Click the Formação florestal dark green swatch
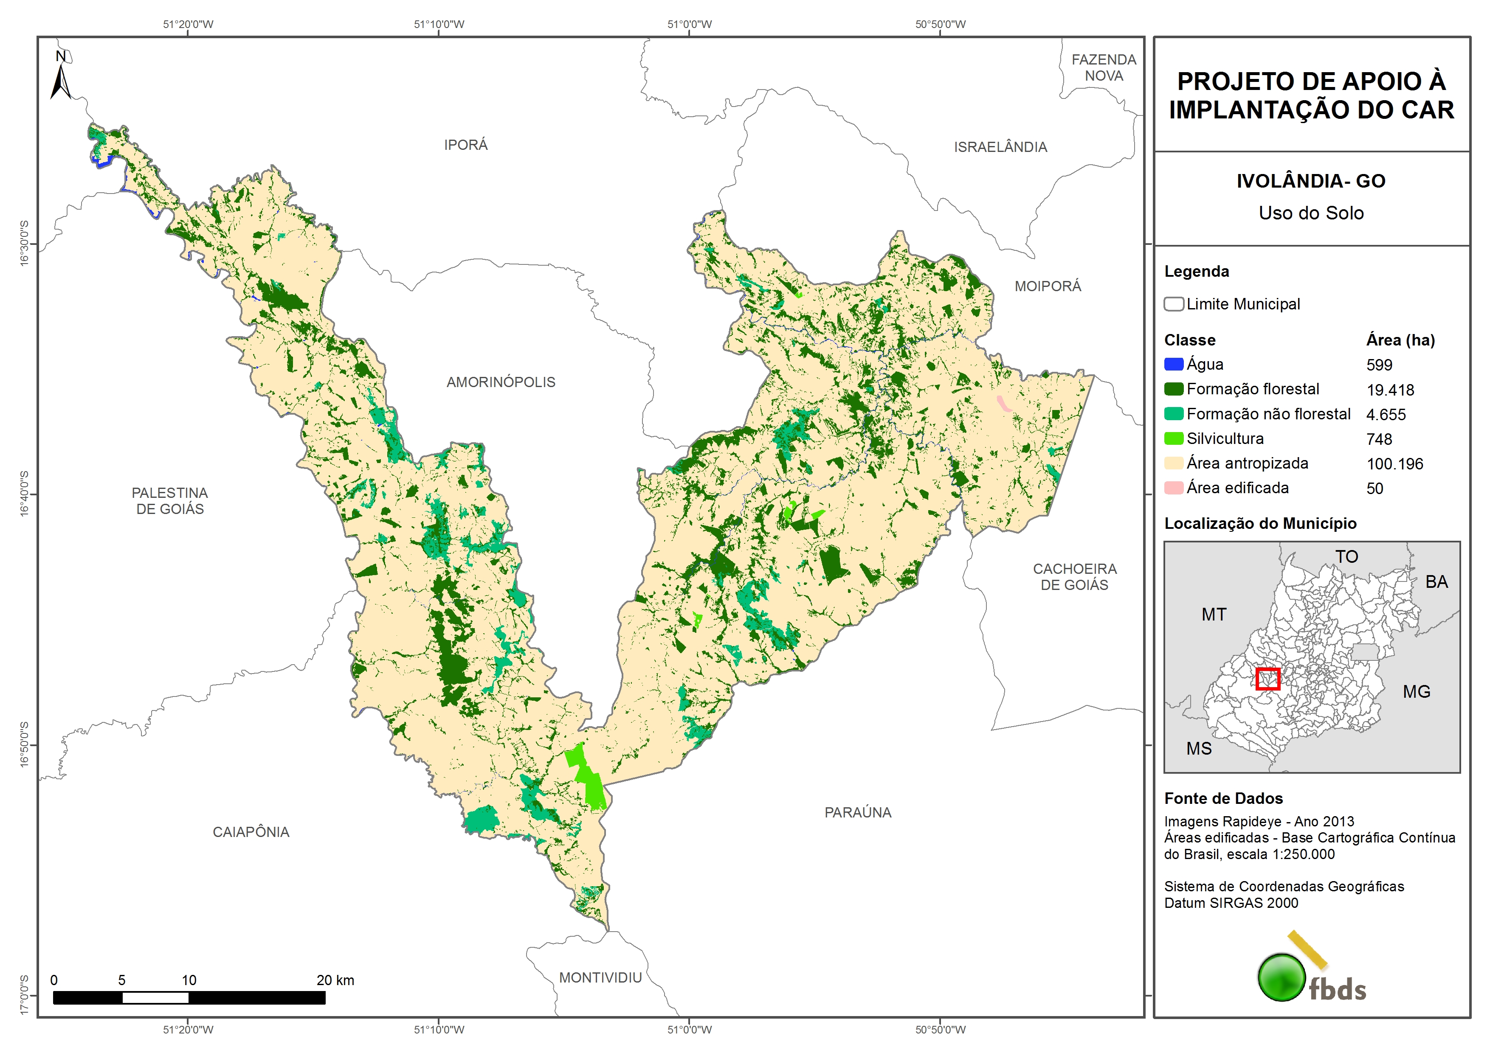Screen dimensions: 1490x1053 (1173, 389)
